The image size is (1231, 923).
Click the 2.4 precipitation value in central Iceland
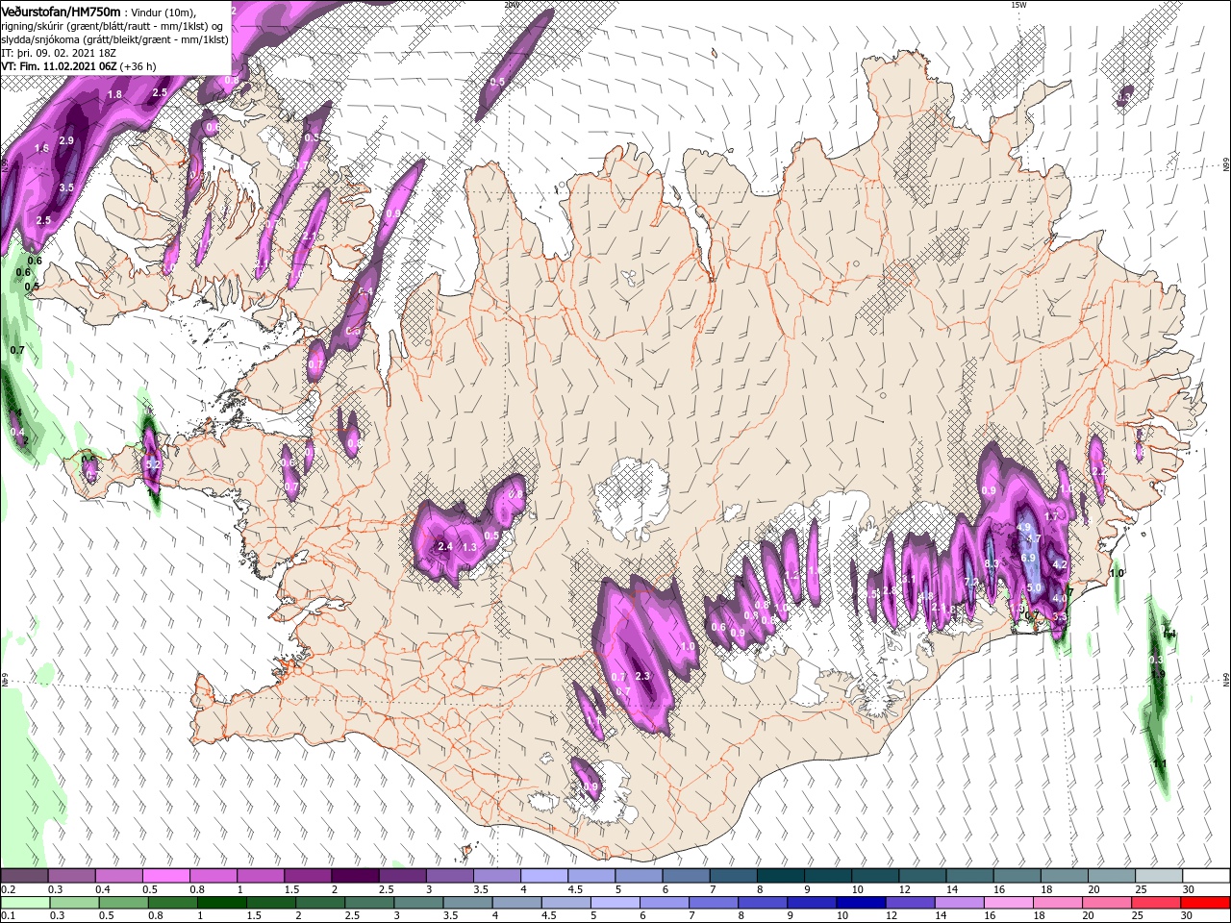pos(445,546)
